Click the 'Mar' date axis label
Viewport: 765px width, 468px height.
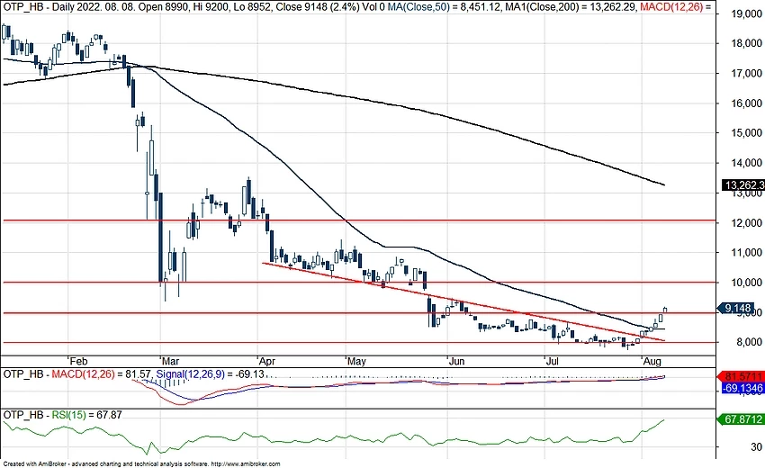170,362
